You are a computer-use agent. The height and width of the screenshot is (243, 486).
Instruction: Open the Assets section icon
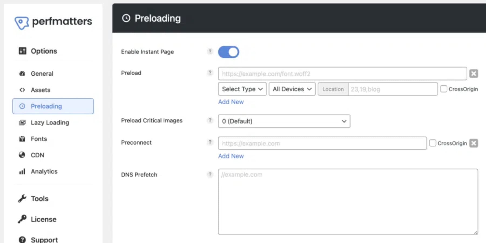click(x=22, y=90)
